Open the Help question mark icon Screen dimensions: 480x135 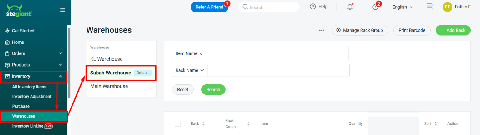click(x=313, y=7)
